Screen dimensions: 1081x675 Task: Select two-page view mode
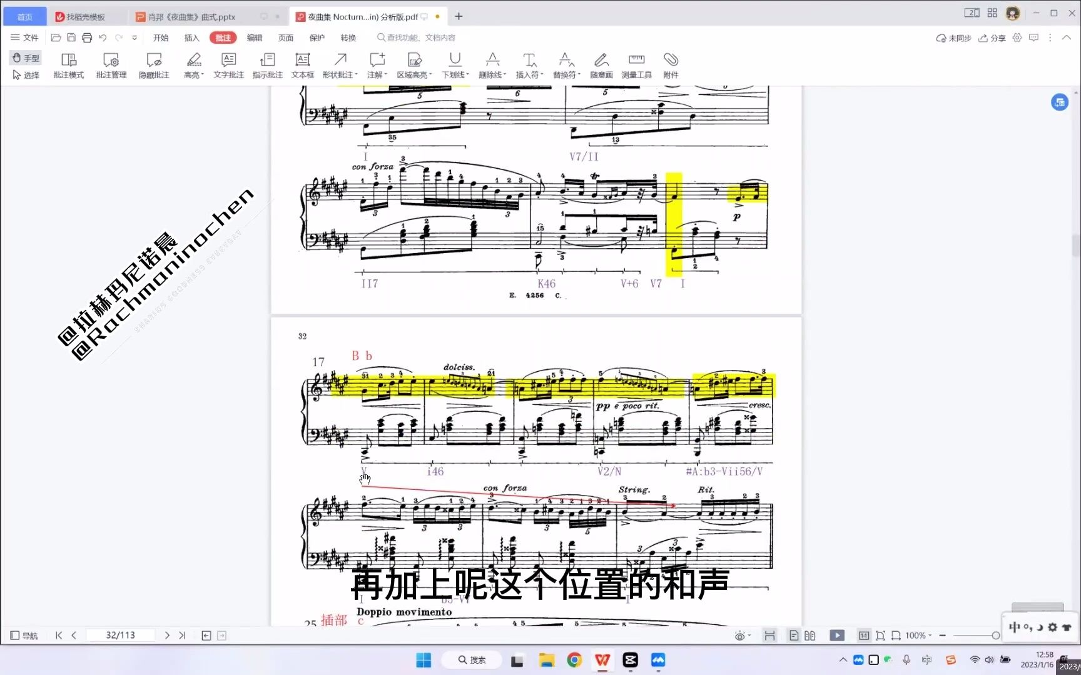pyautogui.click(x=810, y=636)
